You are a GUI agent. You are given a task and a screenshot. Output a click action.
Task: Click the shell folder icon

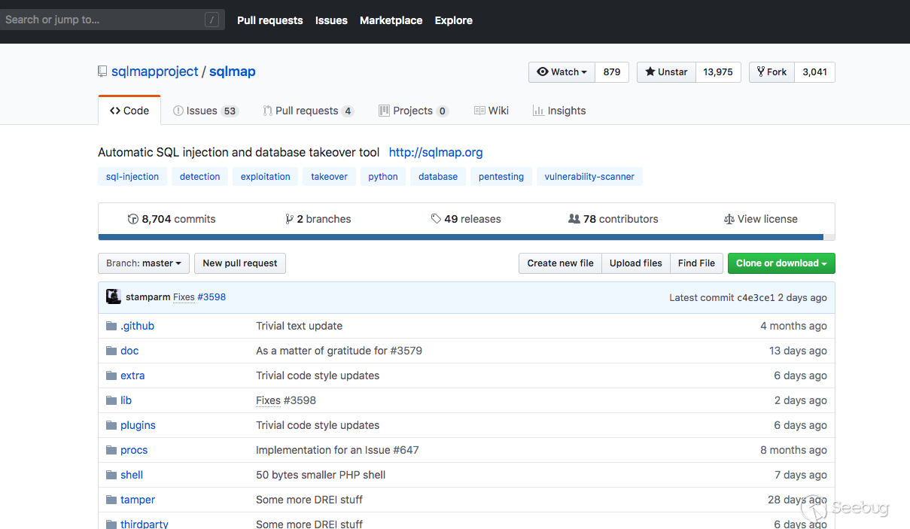[x=111, y=475]
